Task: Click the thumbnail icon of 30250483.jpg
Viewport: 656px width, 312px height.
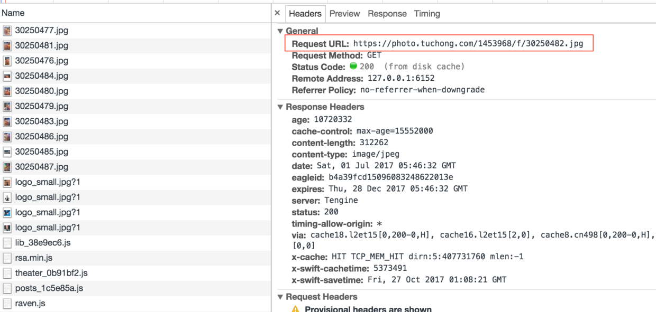Action: (x=7, y=122)
